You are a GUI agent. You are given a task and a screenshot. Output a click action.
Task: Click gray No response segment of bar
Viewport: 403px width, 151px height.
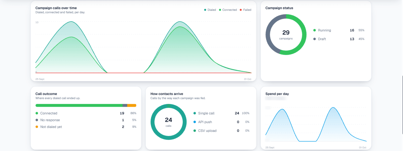pyautogui.click(x=125, y=105)
